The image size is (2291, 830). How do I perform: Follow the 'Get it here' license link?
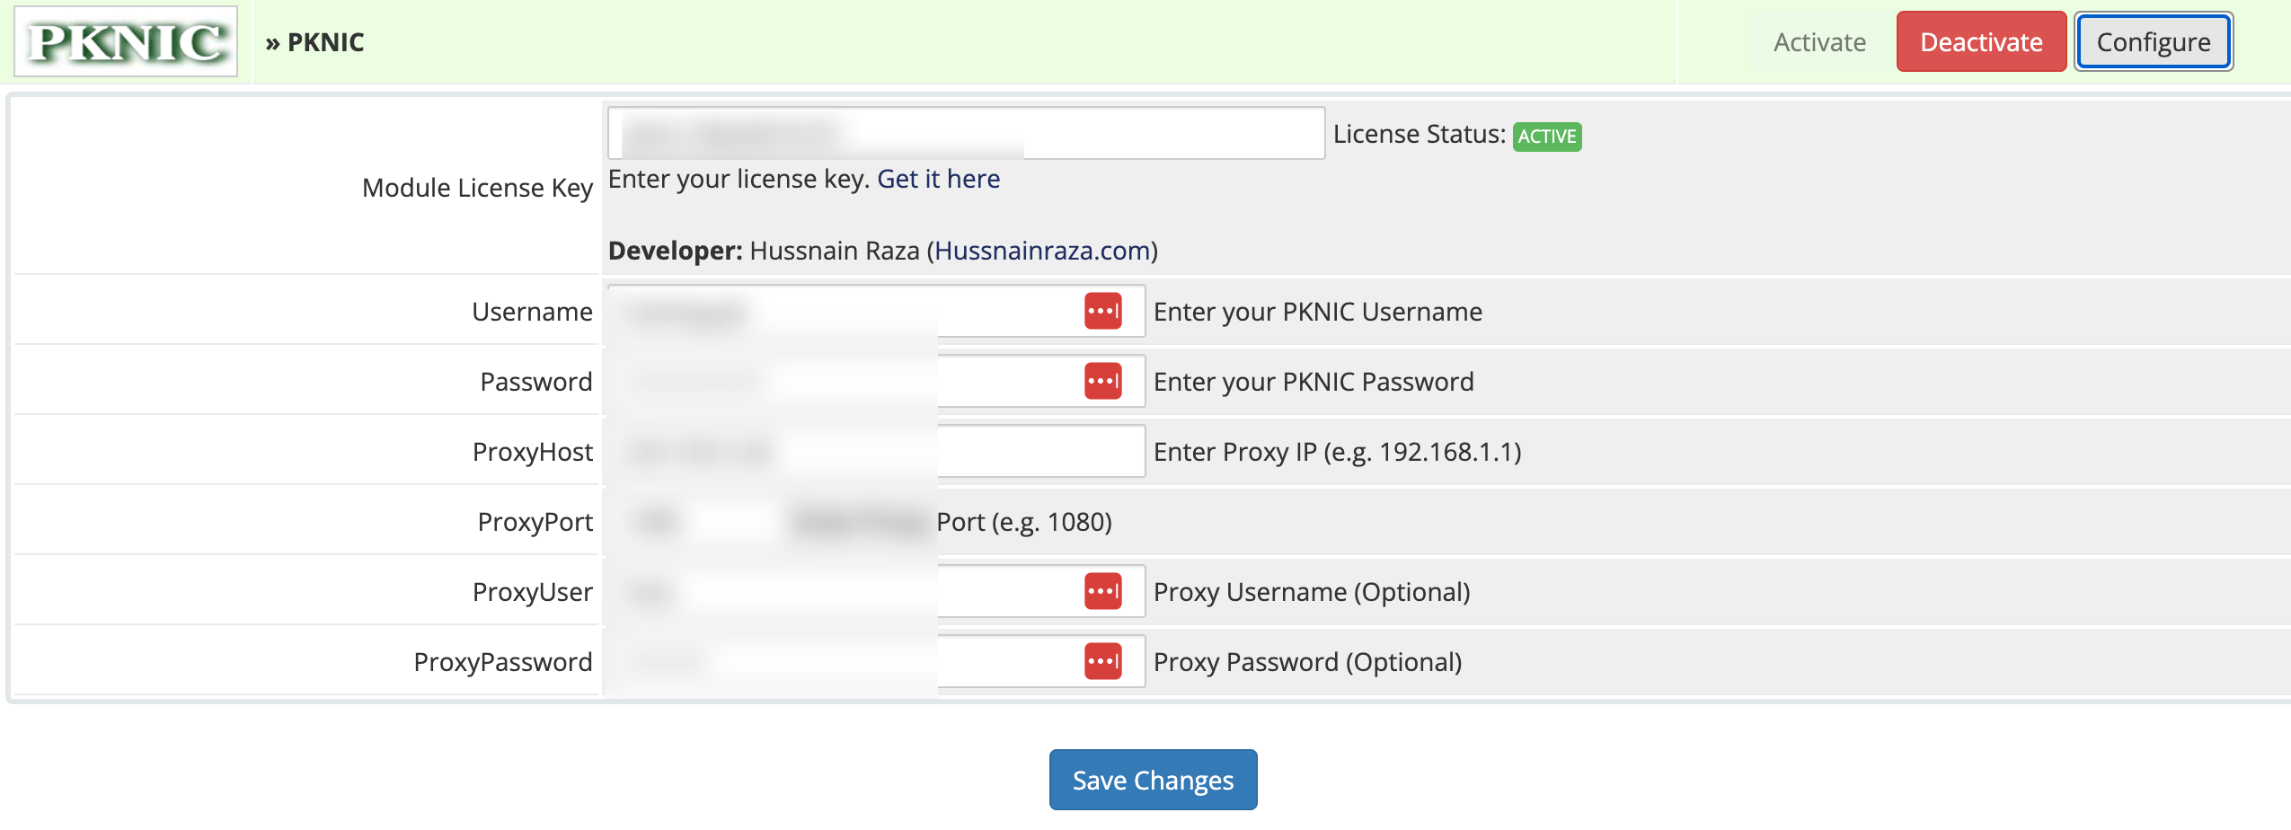(x=938, y=180)
